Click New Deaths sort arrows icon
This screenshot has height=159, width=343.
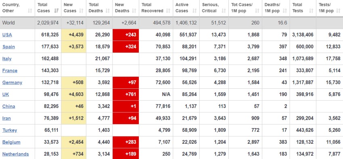[x=134, y=11]
